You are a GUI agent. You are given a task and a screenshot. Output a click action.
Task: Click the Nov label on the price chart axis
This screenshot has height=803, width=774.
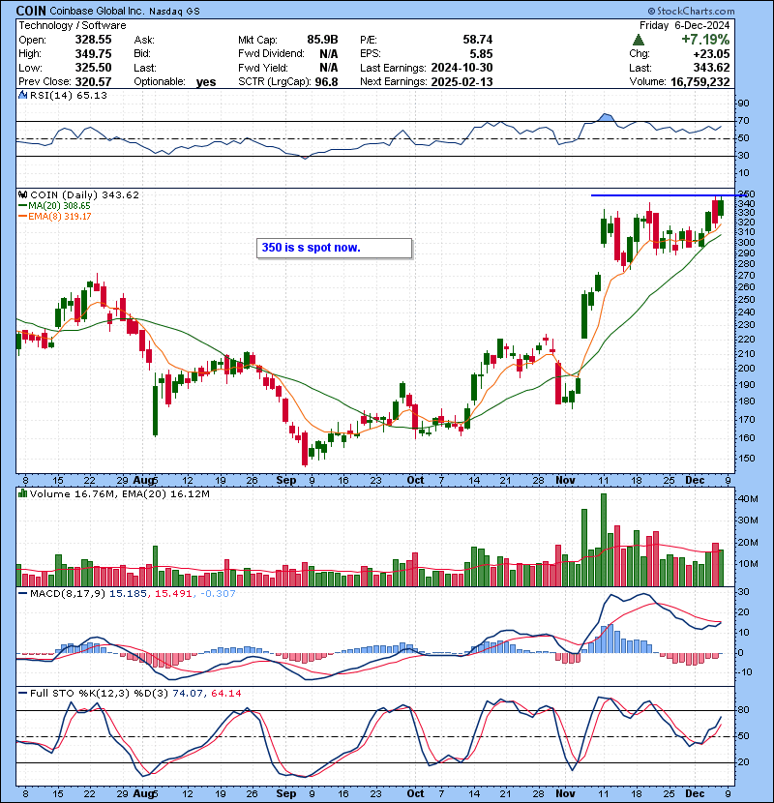pyautogui.click(x=565, y=481)
